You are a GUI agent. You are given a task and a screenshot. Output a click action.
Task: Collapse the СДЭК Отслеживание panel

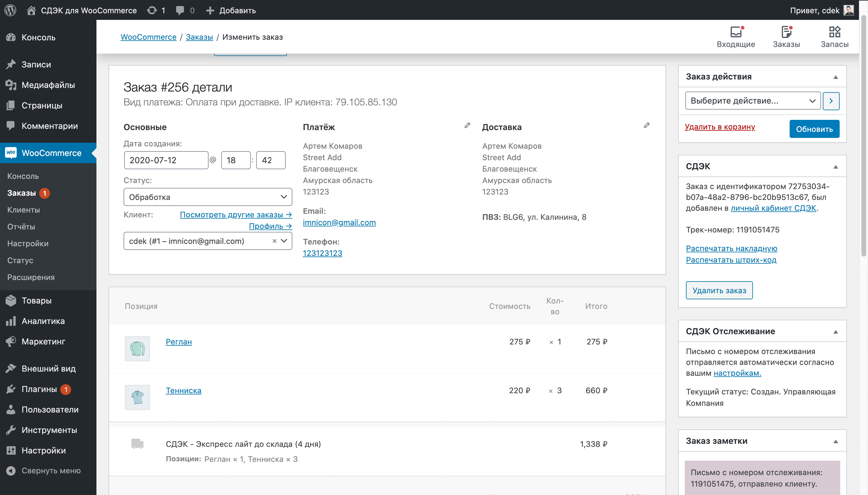coord(835,332)
